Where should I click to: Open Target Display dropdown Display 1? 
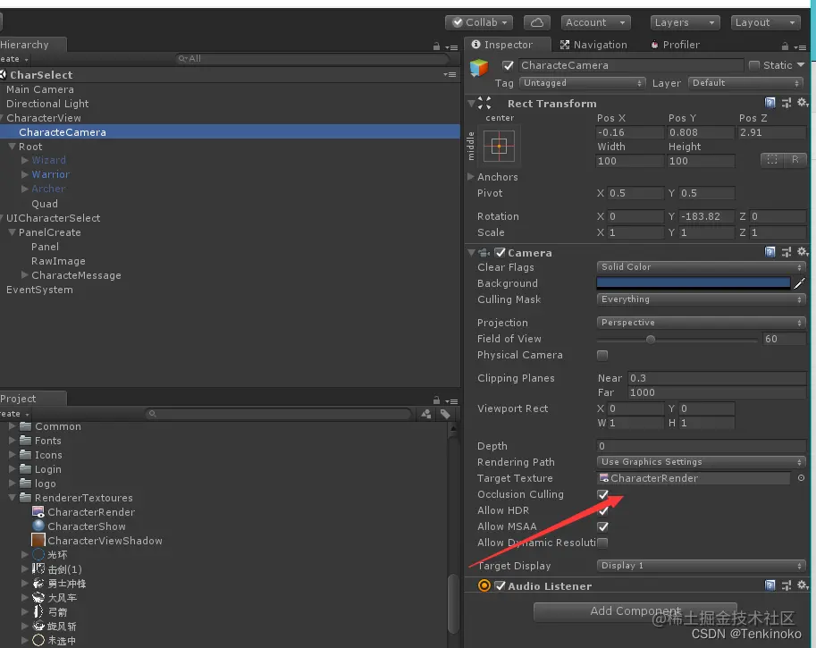click(701, 566)
